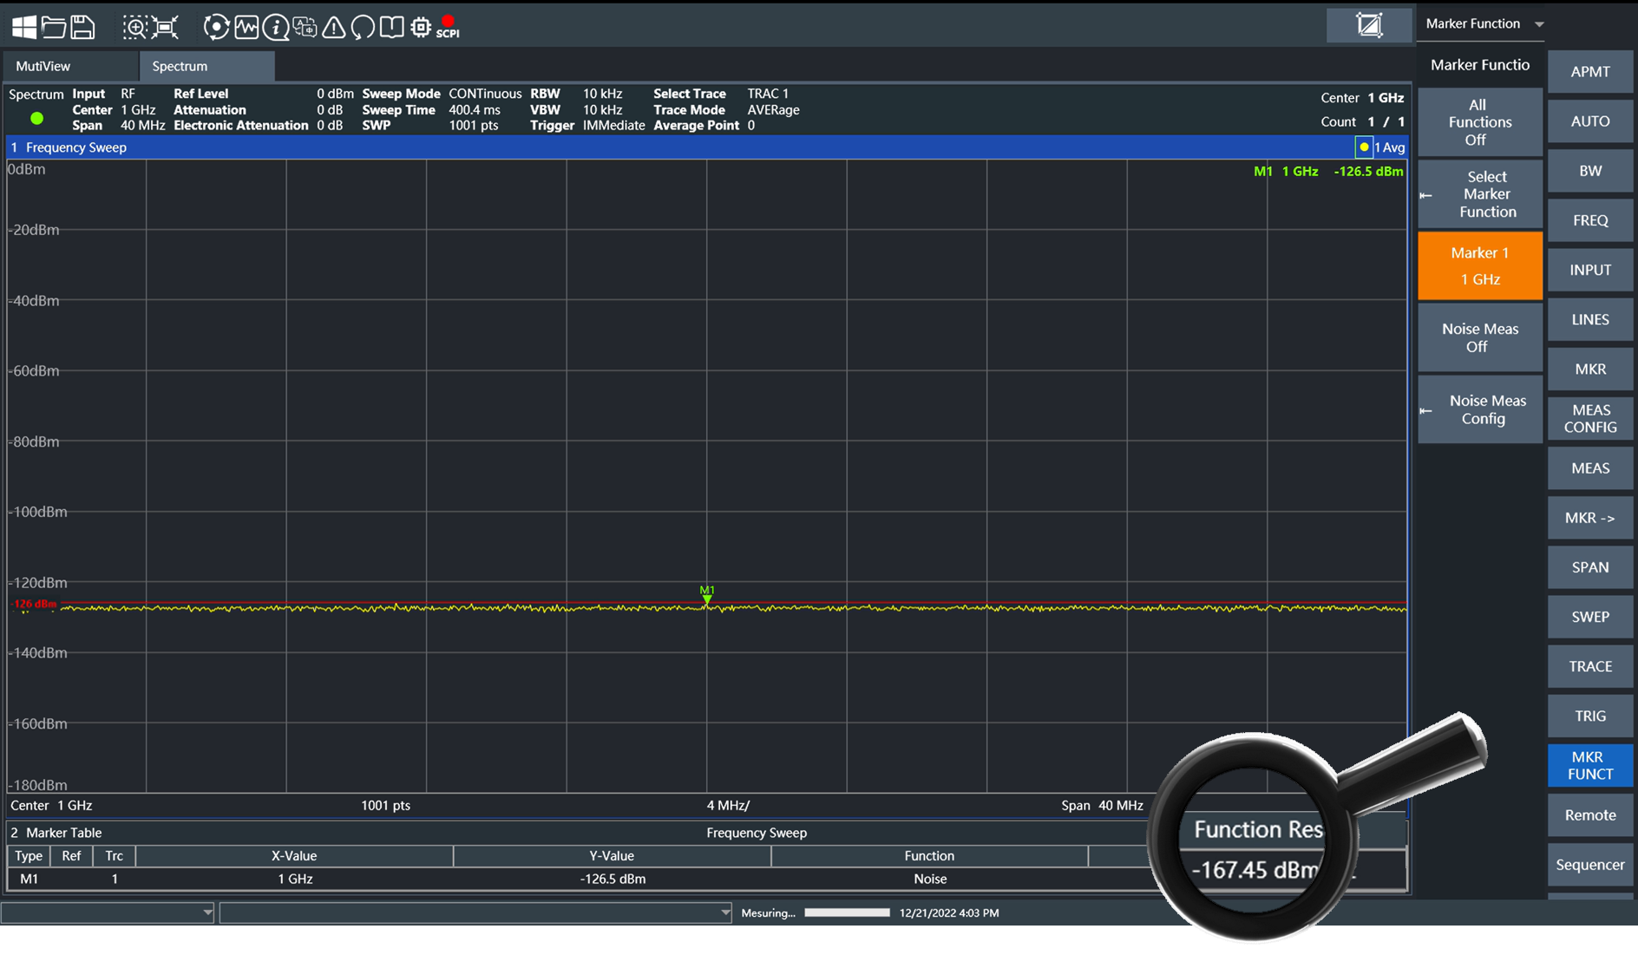The image size is (1638, 955).
Task: Click the Trace Mode AVERage value
Action: (x=773, y=110)
